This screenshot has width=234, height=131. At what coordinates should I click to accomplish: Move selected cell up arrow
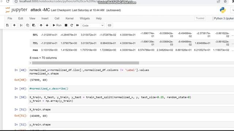(x=41, y=25)
